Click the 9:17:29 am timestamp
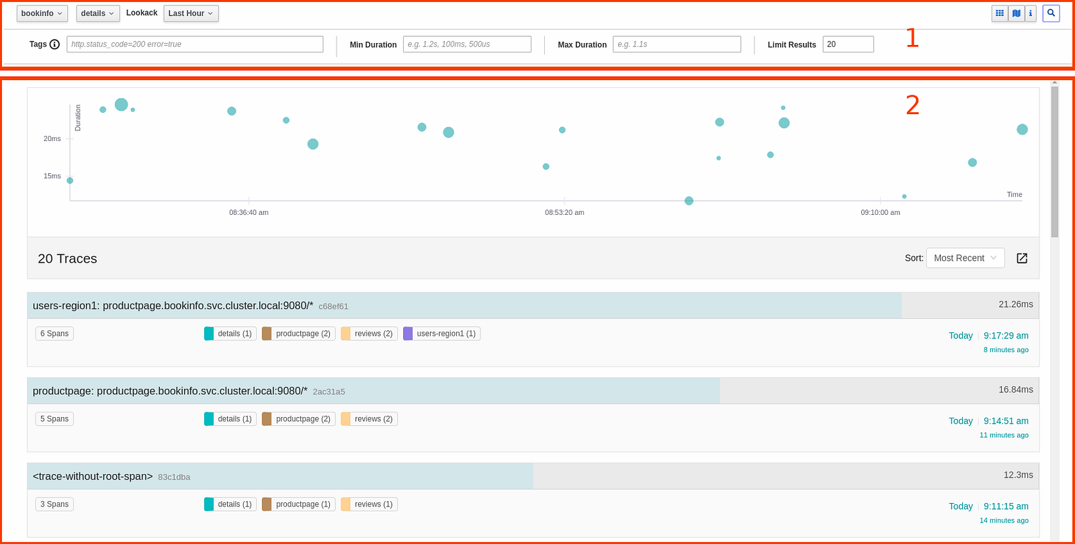Screen dimensions: 1075x544 [1006, 336]
